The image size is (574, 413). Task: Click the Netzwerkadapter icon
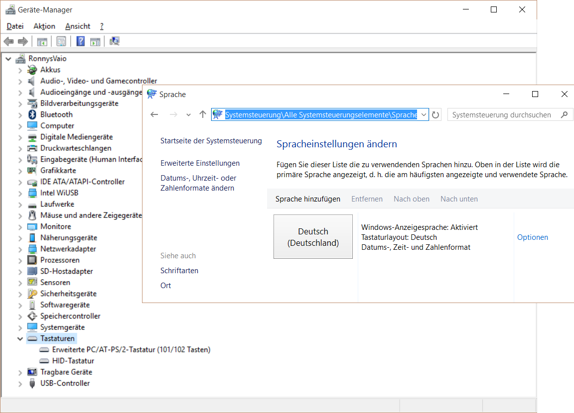[x=32, y=249]
